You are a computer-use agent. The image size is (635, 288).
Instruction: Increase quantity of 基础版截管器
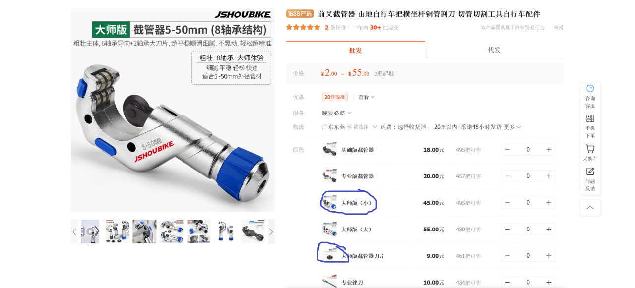(x=548, y=150)
